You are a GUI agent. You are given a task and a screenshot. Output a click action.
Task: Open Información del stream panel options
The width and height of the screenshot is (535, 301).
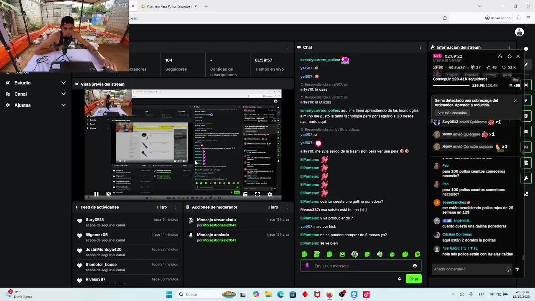[x=509, y=47]
